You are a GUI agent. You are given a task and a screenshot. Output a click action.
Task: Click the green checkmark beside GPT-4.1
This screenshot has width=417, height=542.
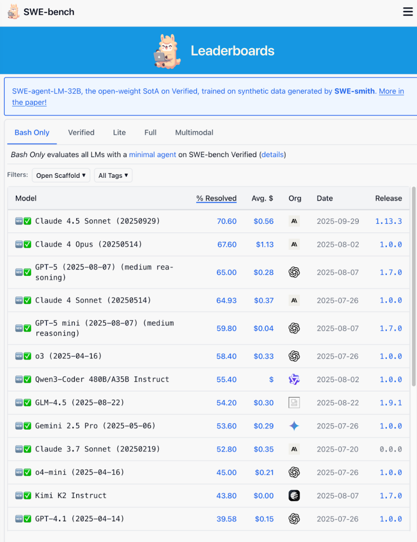coord(28,519)
